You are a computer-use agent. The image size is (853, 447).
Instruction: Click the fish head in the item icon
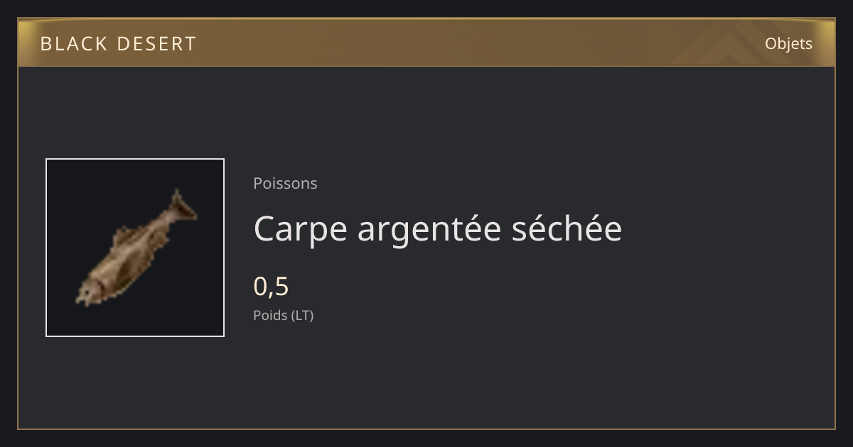90,291
